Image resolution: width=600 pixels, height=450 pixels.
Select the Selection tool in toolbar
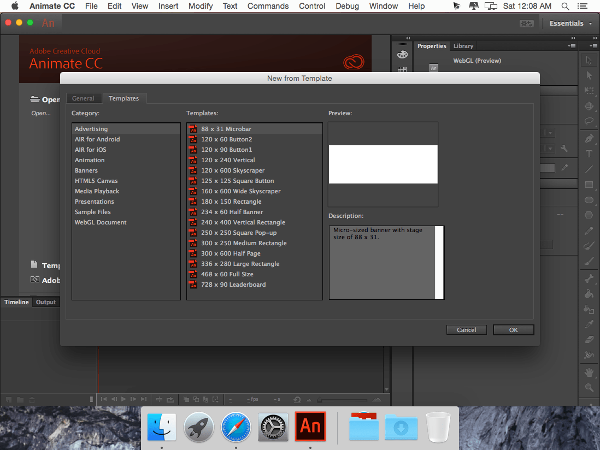(x=589, y=60)
